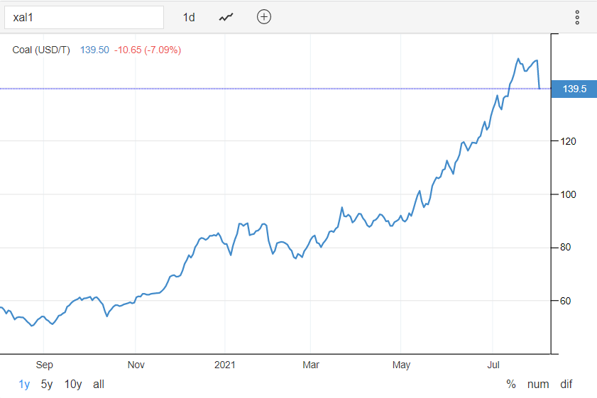597x398 pixels.
Task: Show all available history with 'all'
Action: [99, 384]
